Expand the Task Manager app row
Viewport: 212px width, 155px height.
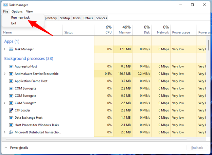click(x=5, y=49)
